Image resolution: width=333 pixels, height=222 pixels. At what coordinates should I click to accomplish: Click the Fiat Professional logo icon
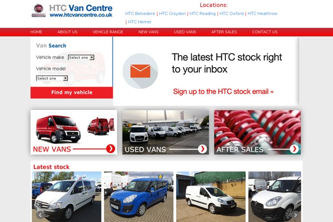click(x=39, y=11)
